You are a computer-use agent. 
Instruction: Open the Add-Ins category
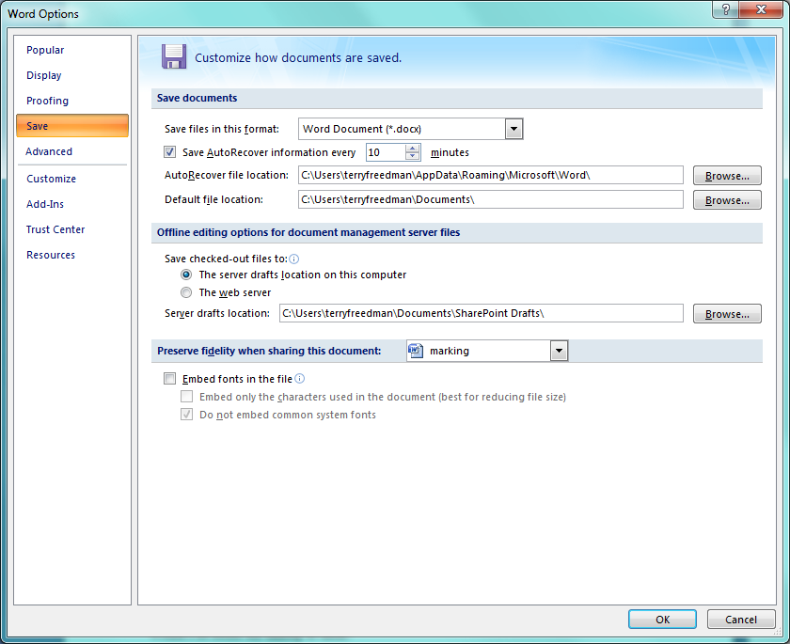(x=45, y=204)
